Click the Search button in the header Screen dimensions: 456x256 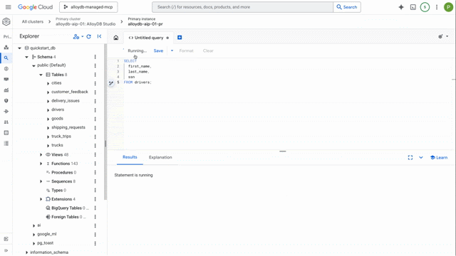[347, 7]
